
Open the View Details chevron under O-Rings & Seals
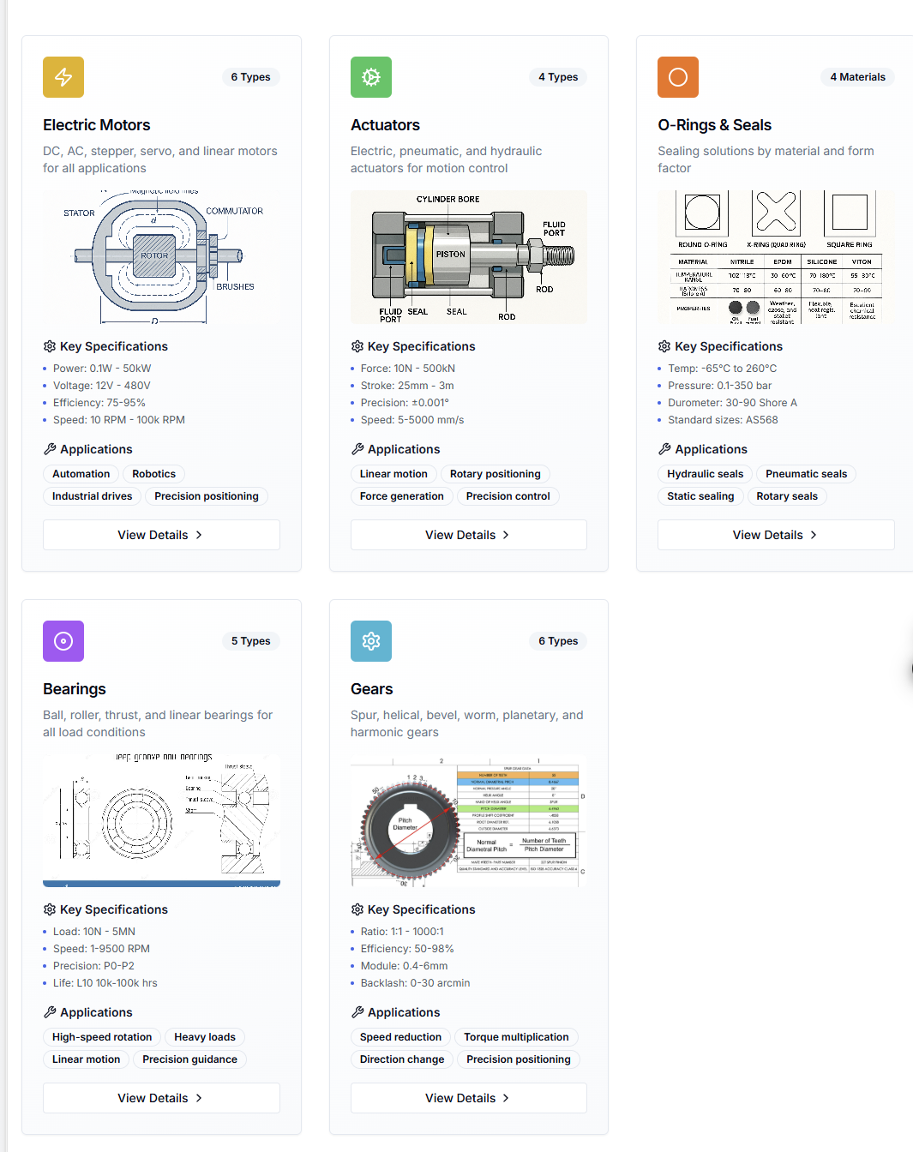point(812,534)
